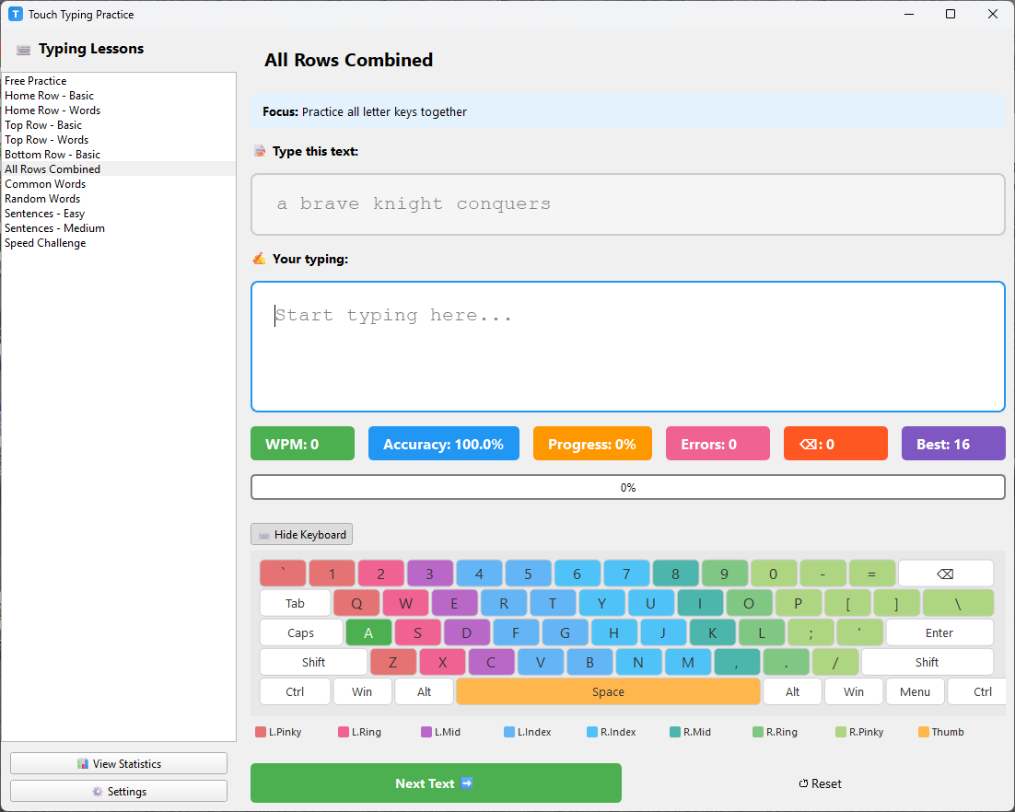Image resolution: width=1015 pixels, height=812 pixels.
Task: Click the fire emoji next to Your typing
Action: pyautogui.click(x=260, y=259)
